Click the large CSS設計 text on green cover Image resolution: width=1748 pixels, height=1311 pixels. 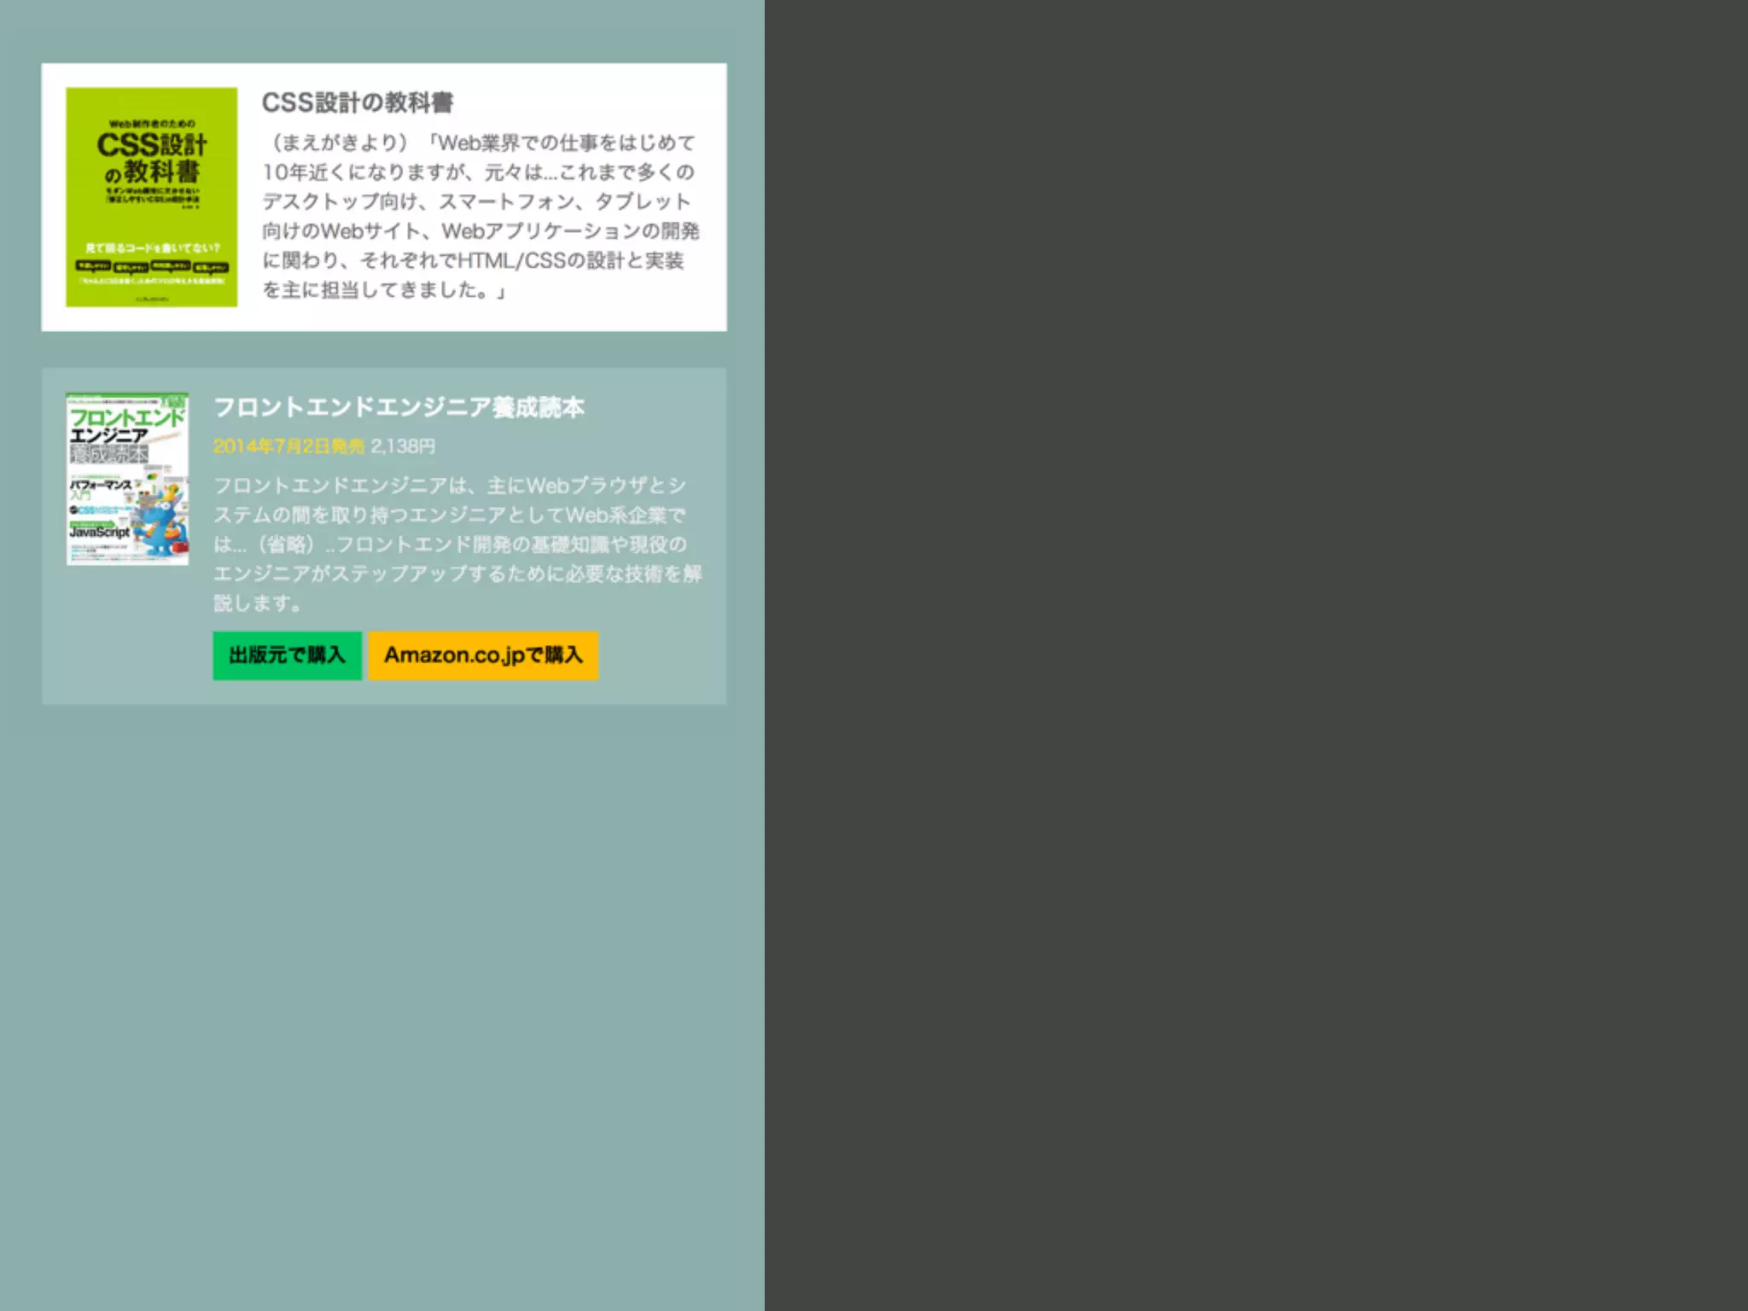point(151,145)
